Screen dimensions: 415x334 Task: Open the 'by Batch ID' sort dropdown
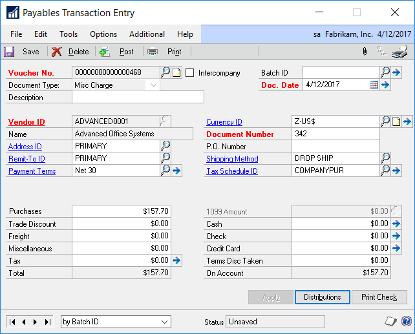(164, 322)
